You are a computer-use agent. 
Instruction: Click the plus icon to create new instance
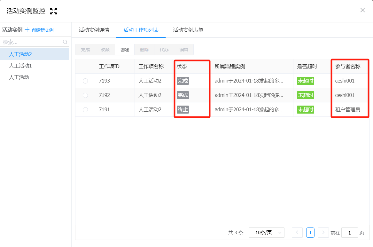pos(27,30)
